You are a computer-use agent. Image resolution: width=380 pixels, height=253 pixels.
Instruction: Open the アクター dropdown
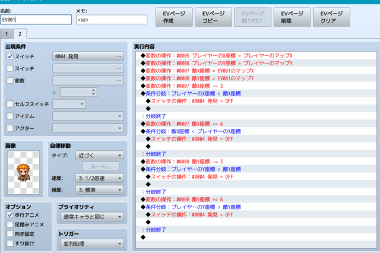(x=88, y=128)
